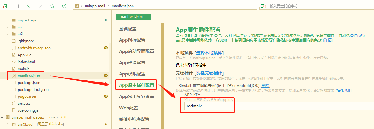The image size is (374, 129).
Task: Click modified badge next to androidPrivacy.json
Action: pos(106,48)
